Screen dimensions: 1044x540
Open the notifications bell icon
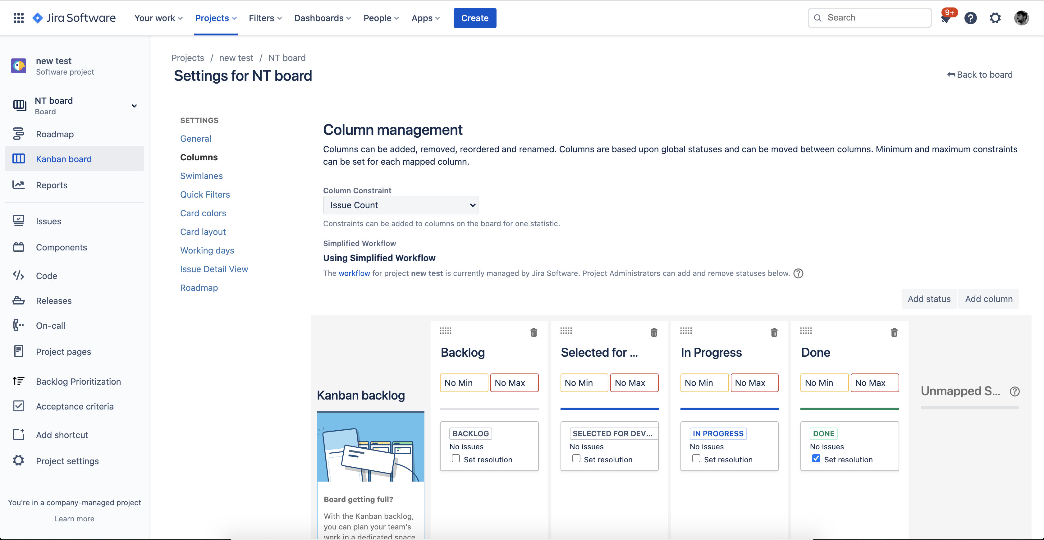946,18
